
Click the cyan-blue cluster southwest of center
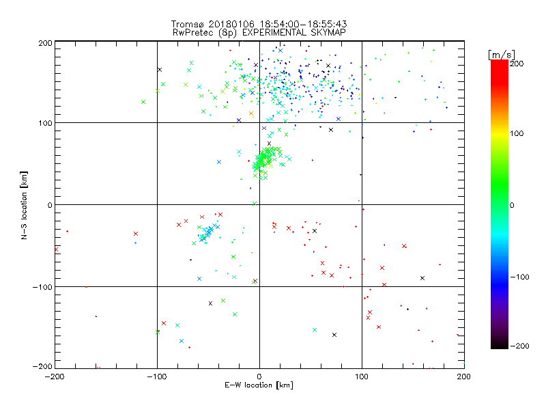point(207,233)
